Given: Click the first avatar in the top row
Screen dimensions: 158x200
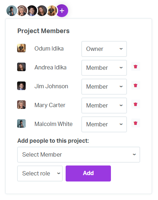Looking at the screenshot, I should point(12,11).
